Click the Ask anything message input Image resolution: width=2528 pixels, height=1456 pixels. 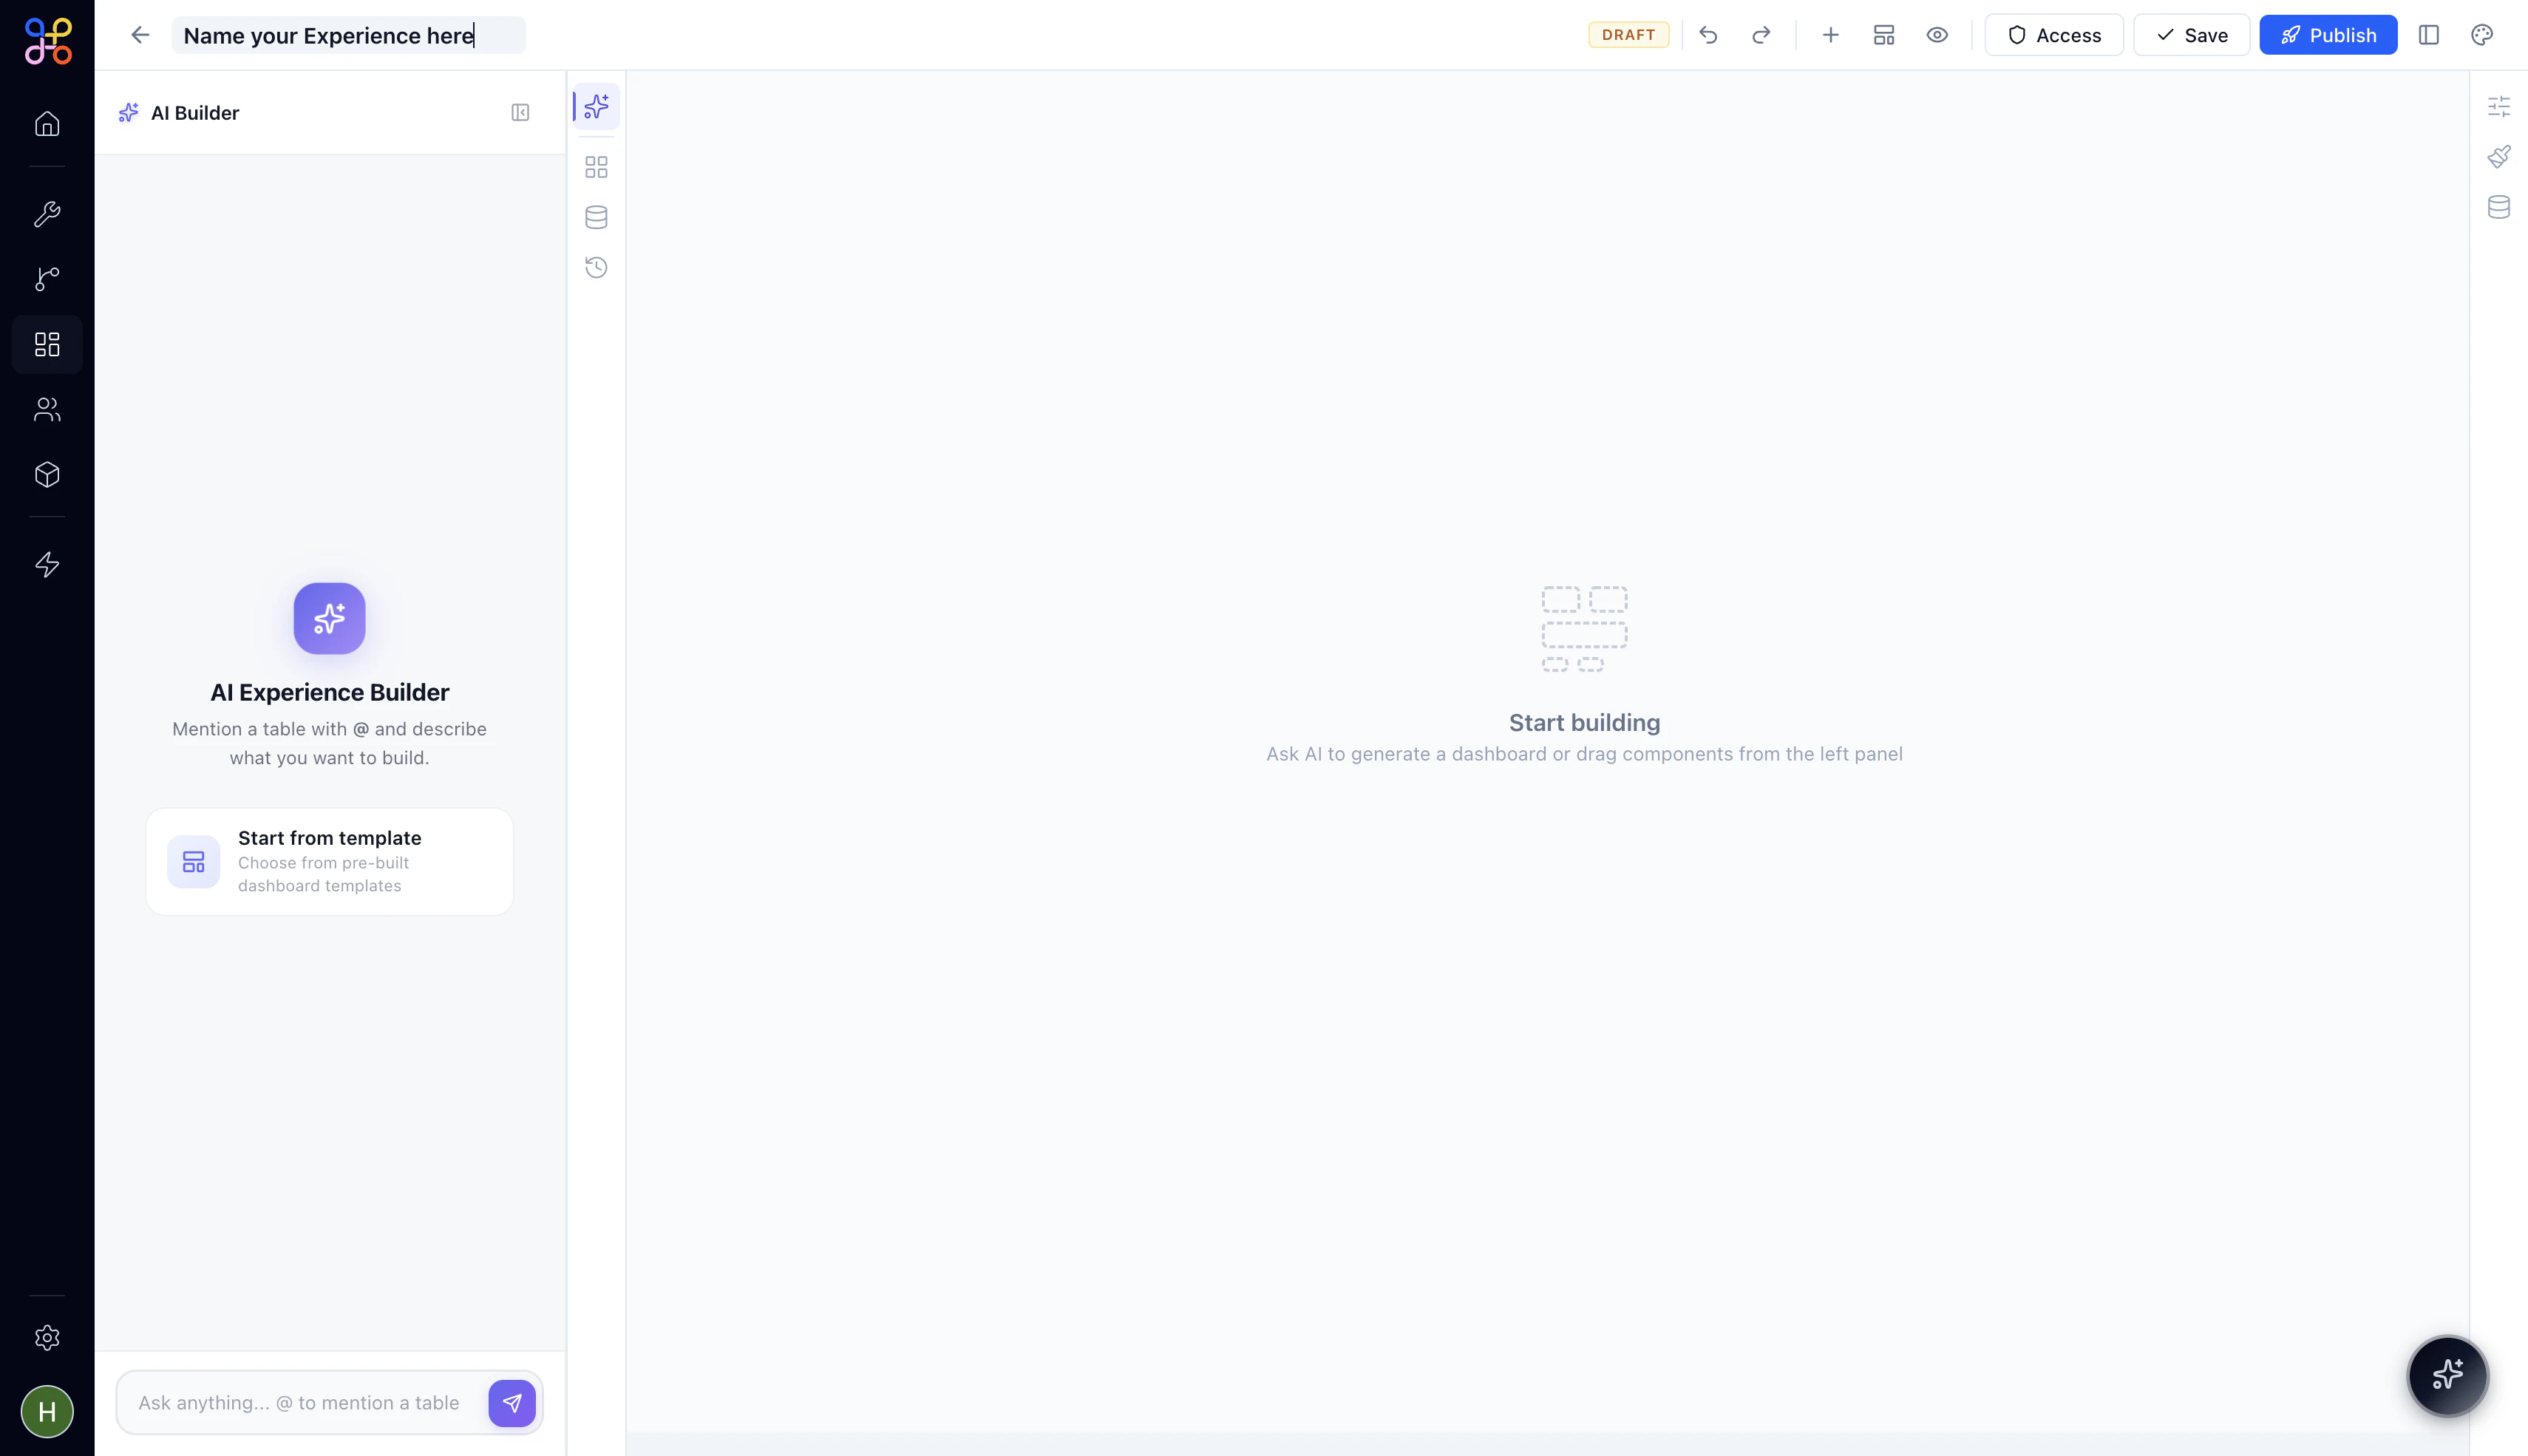click(x=300, y=1402)
